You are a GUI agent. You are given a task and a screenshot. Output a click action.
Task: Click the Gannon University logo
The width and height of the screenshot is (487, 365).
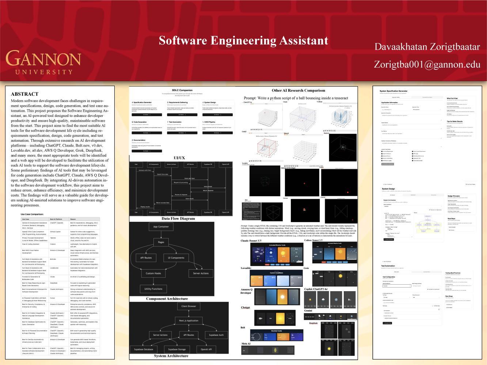(x=43, y=62)
